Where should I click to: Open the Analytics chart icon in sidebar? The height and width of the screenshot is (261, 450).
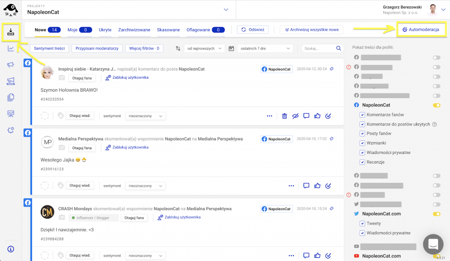(x=11, y=48)
